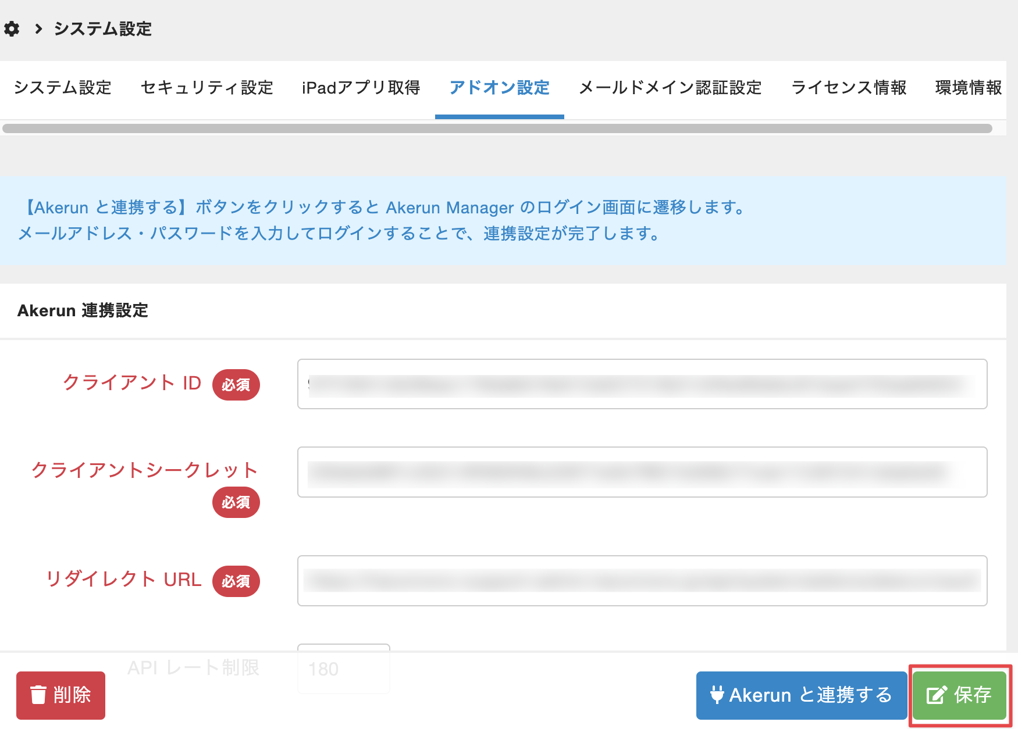
Task: Click the green 保存 save button
Action: point(959,695)
